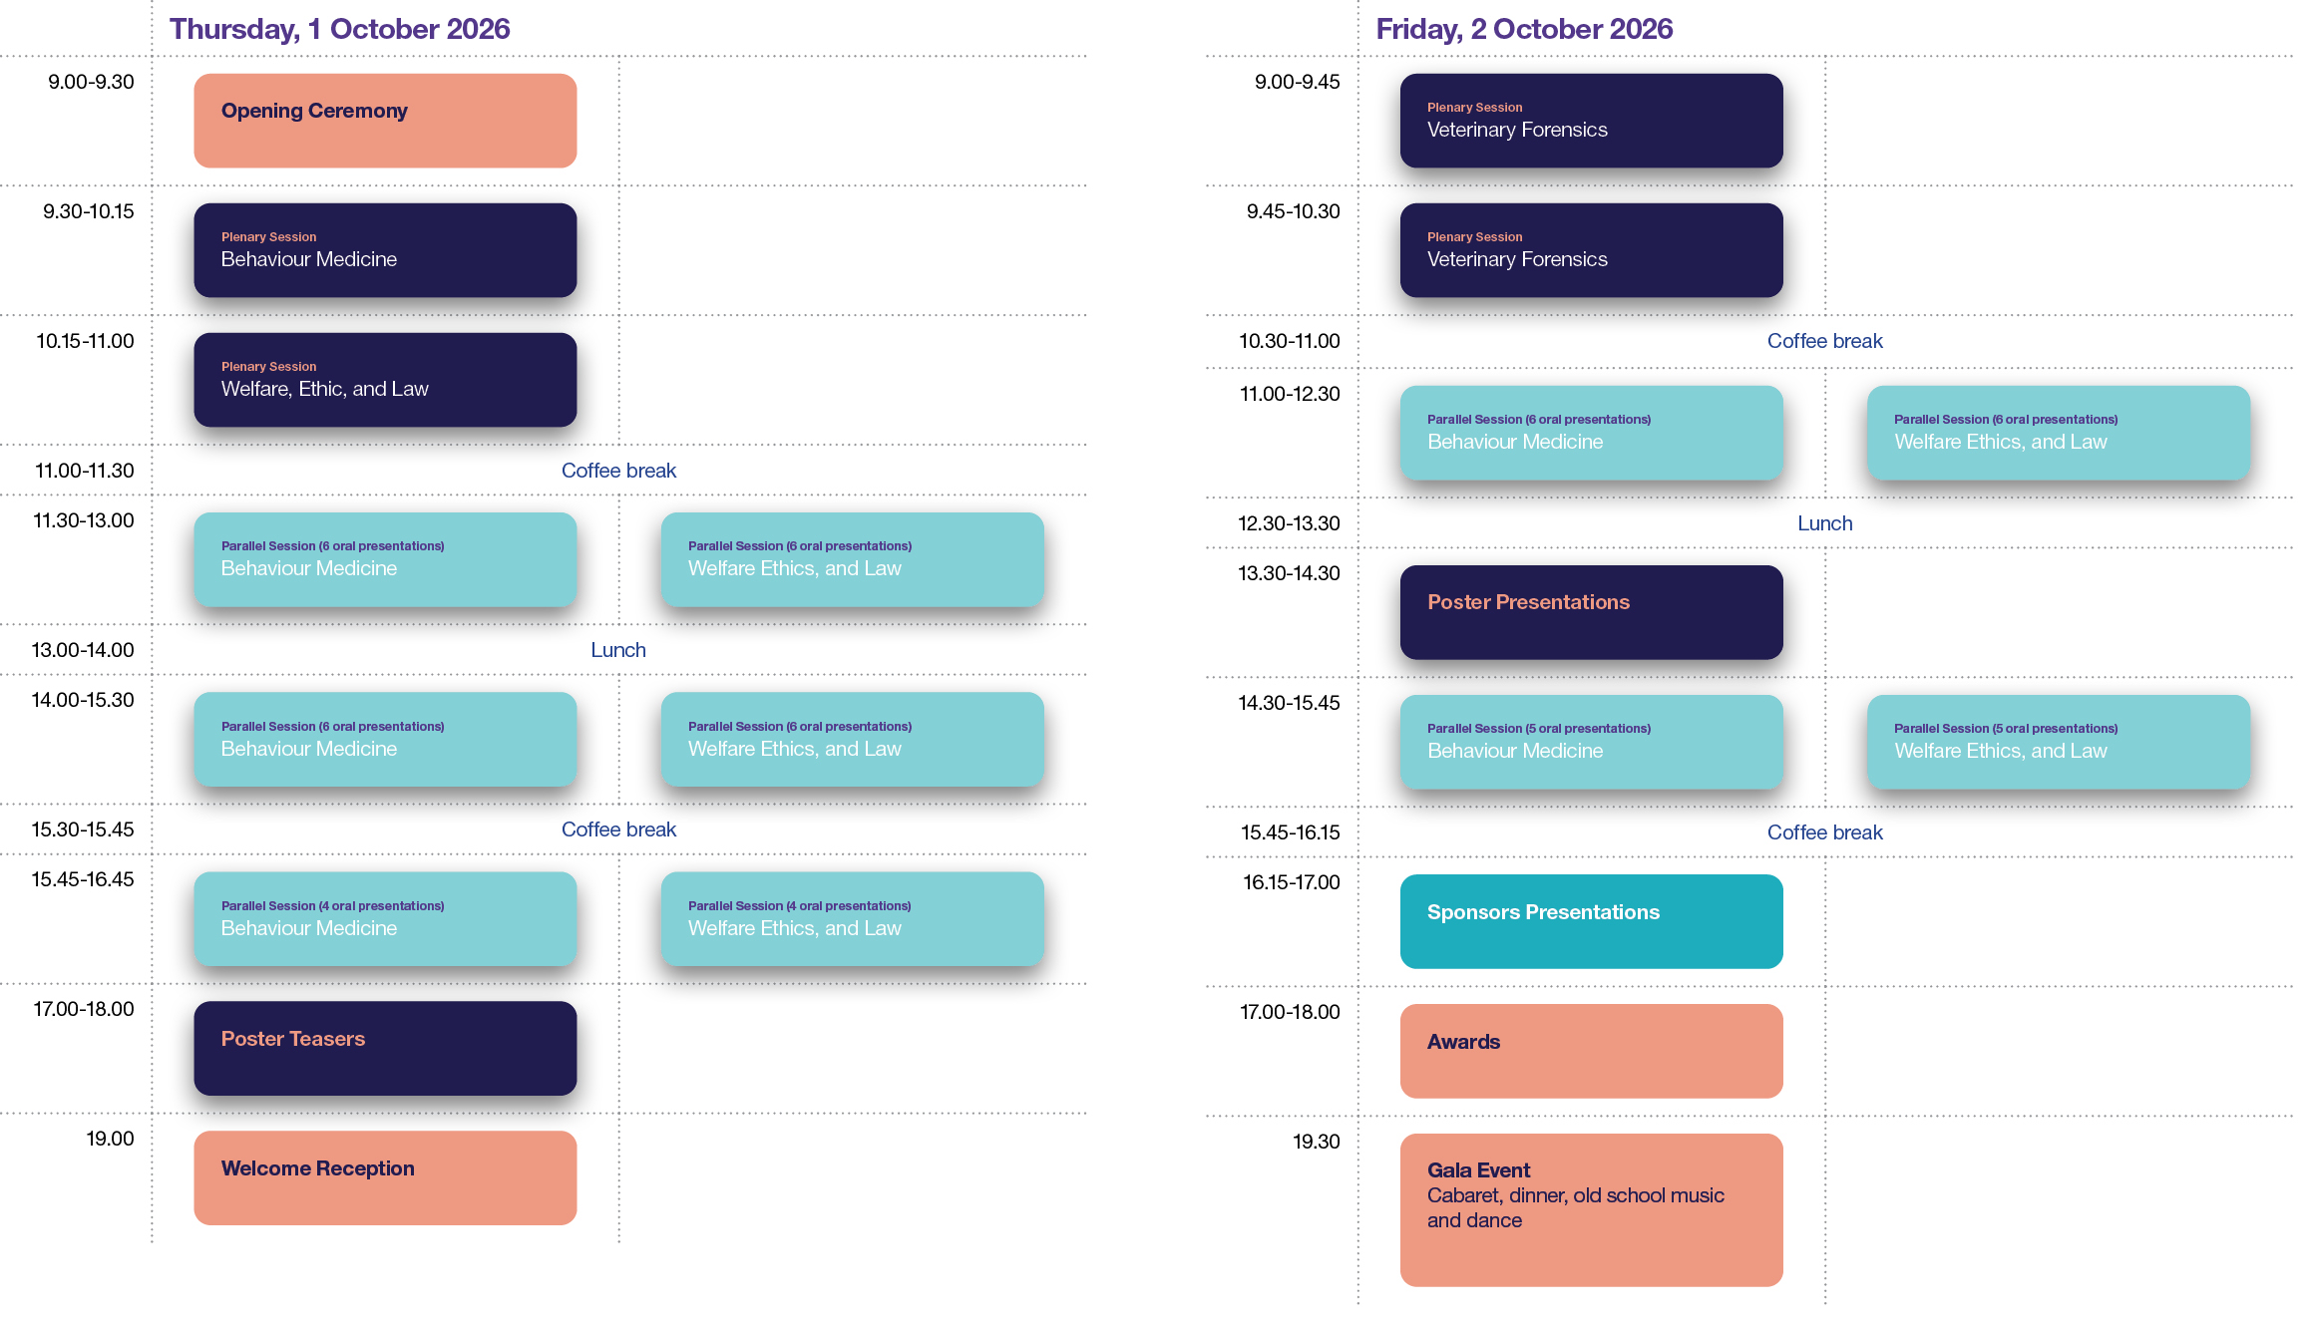This screenshot has width=2315, height=1325.
Task: Click the Poster Teasers session block
Action: 385,1048
